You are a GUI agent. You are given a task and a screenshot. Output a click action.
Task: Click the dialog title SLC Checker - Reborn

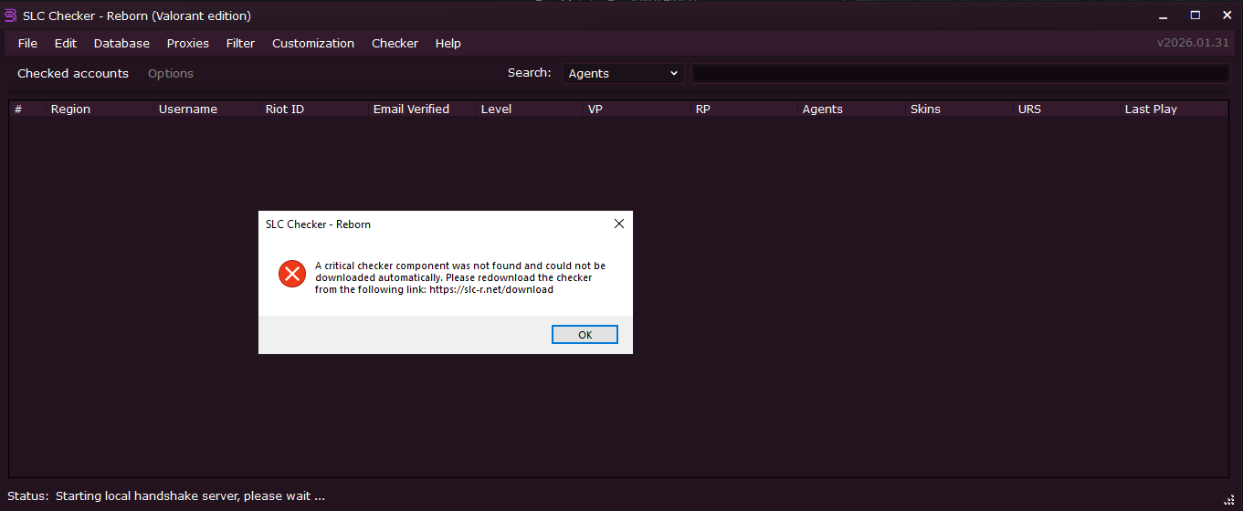(318, 224)
